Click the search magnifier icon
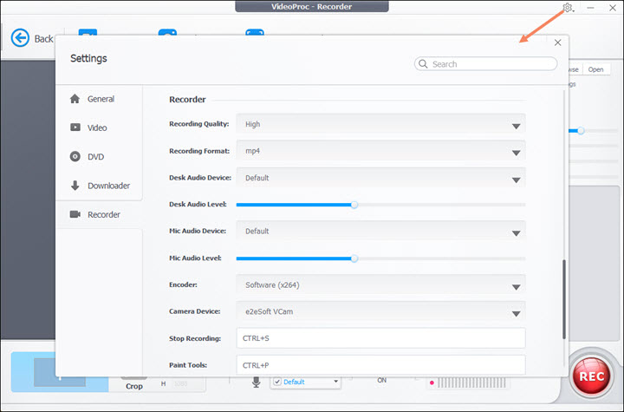Image resolution: width=624 pixels, height=412 pixels. [423, 64]
